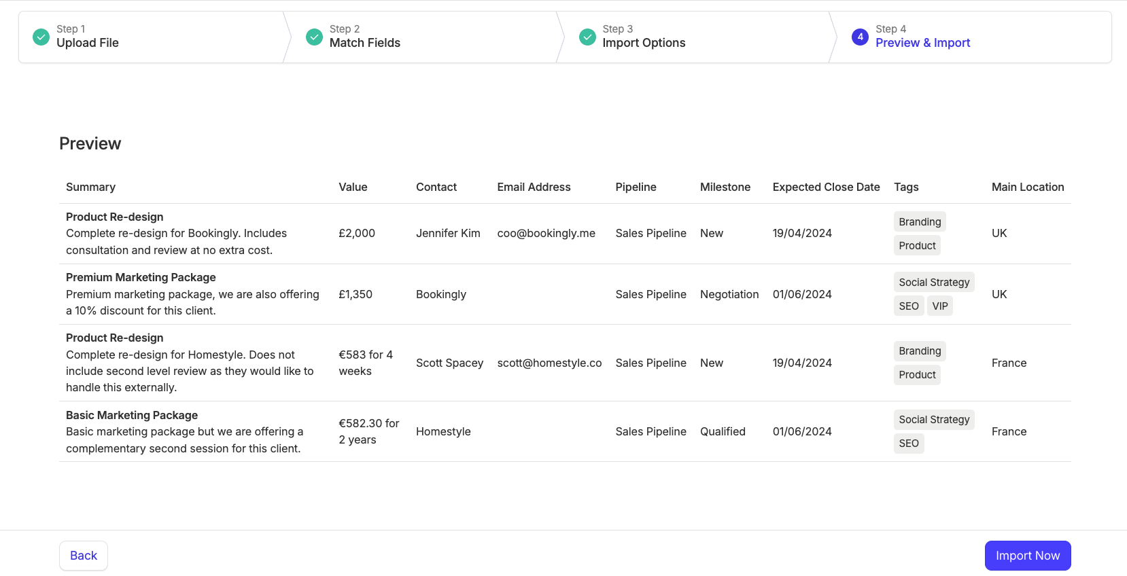Screen dimensions: 1127x576
Task: Click contact Homestyle
Action: point(443,431)
